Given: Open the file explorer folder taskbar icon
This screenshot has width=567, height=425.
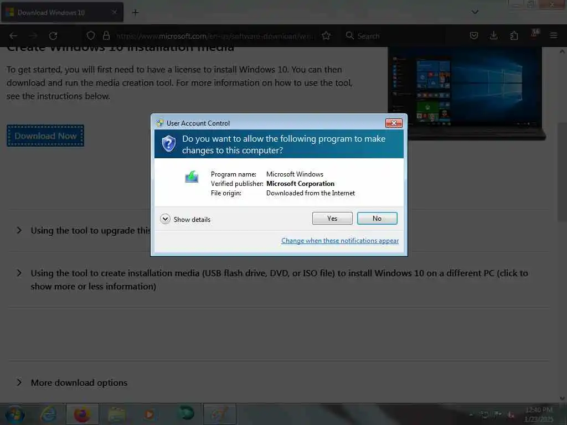Looking at the screenshot, I should coord(116,414).
